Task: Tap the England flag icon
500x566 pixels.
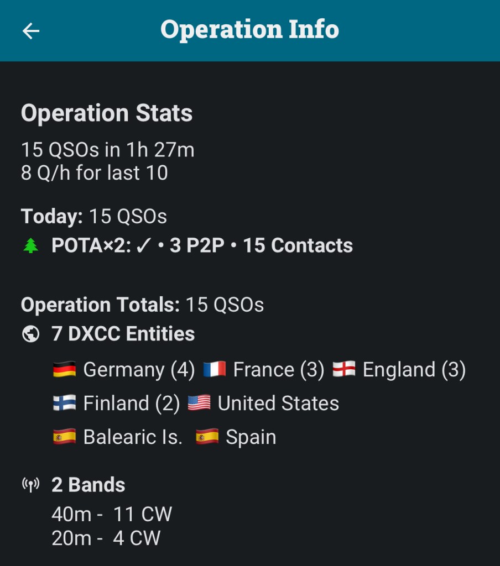Action: pos(344,369)
